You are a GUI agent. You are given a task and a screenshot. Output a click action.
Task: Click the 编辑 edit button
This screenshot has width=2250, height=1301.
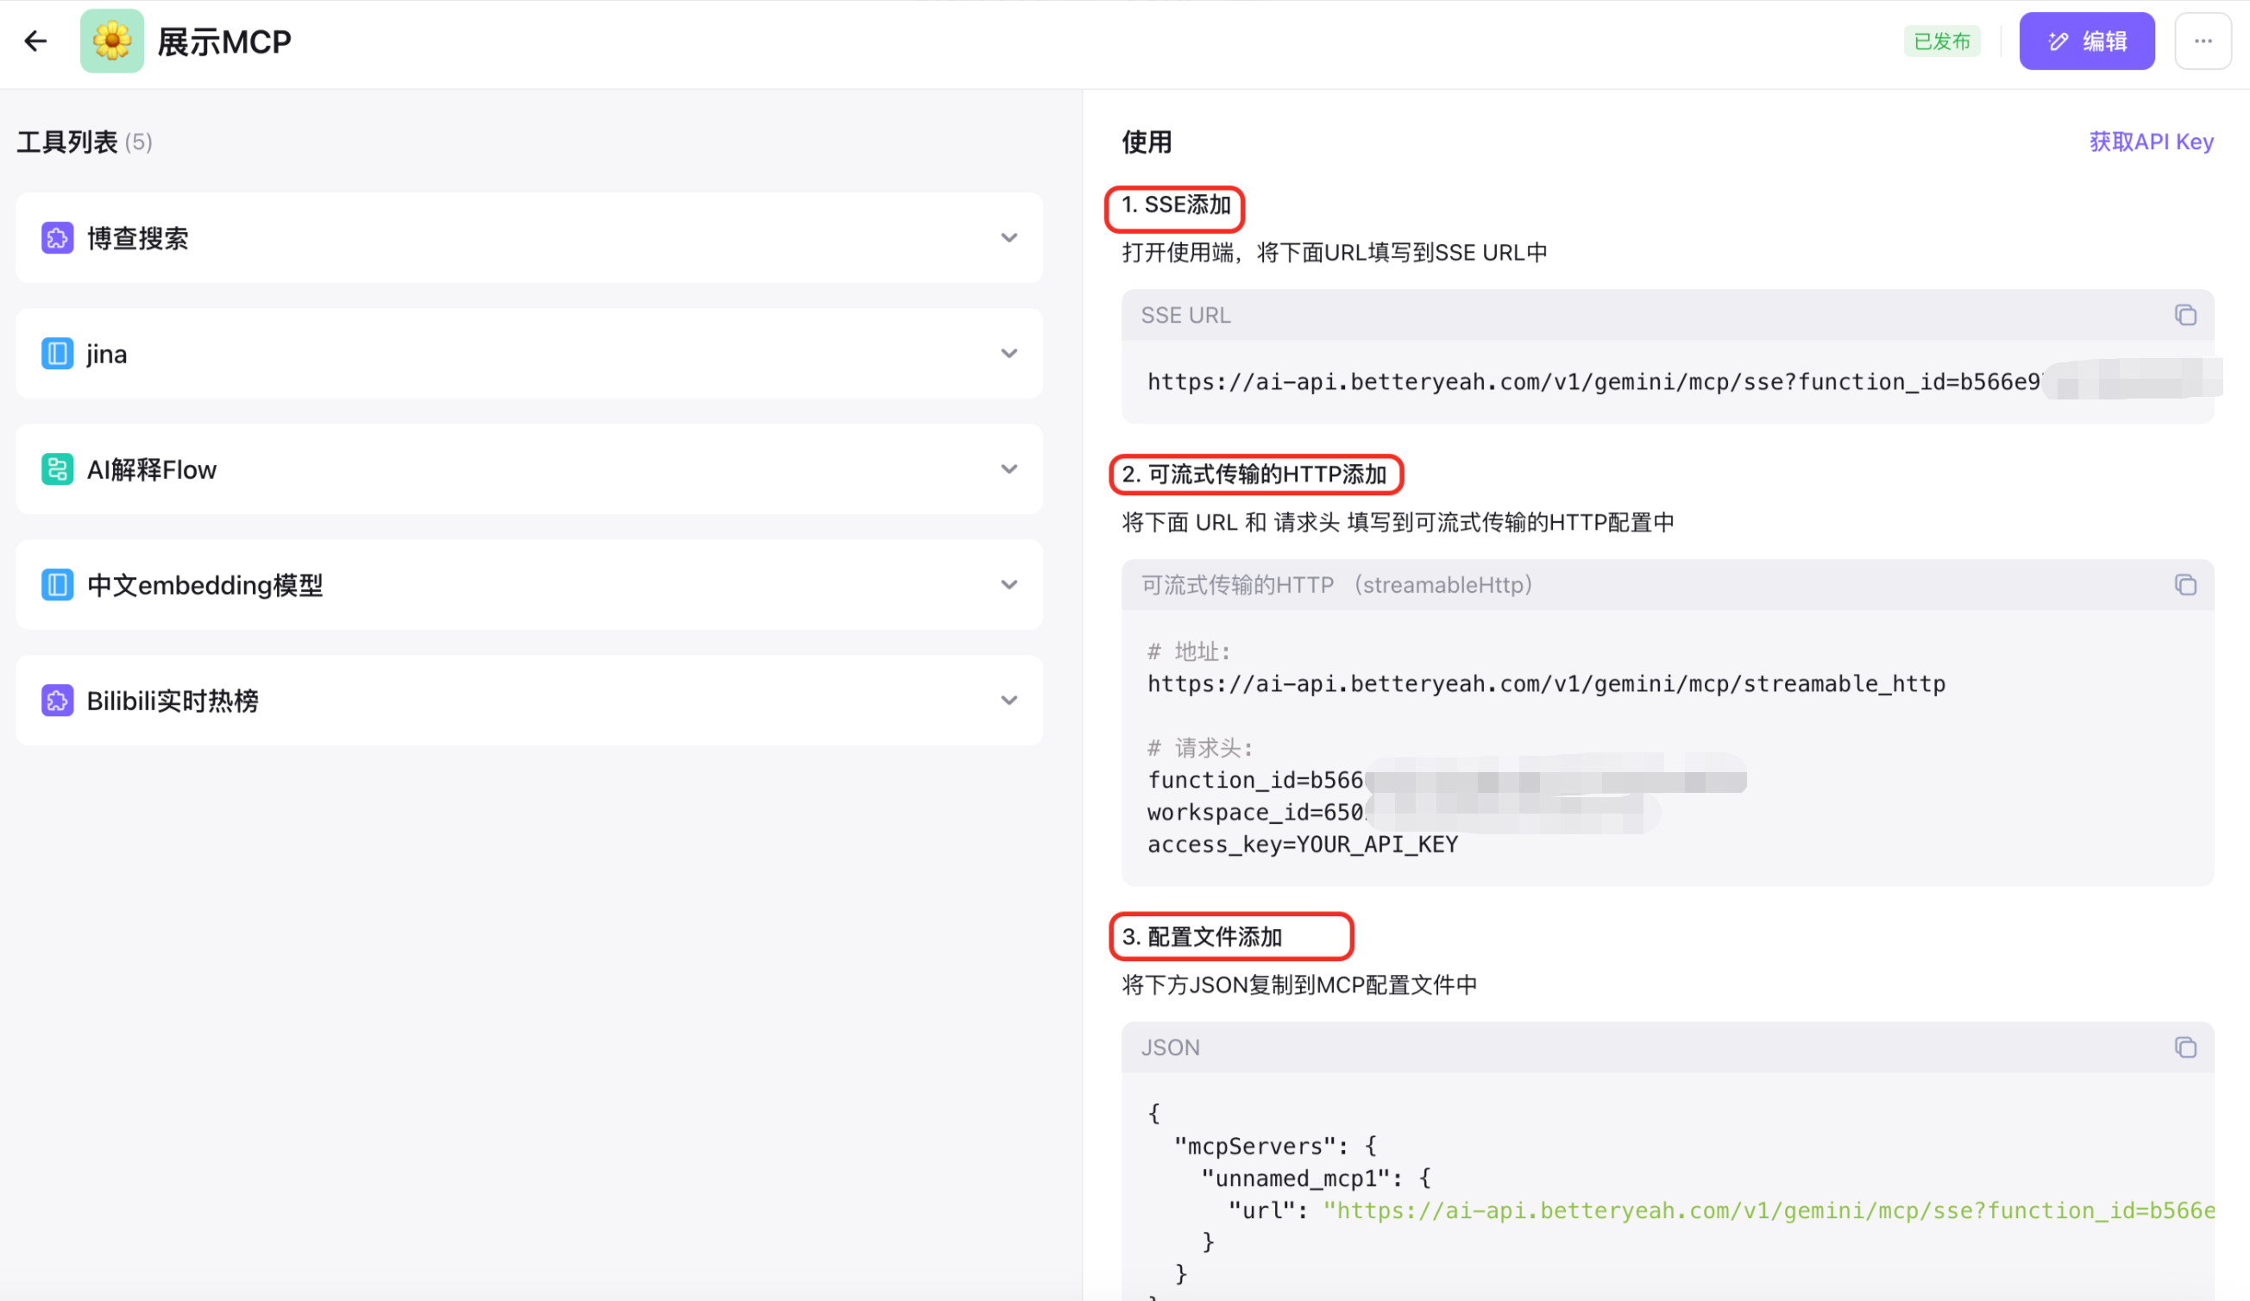pyautogui.click(x=2087, y=41)
